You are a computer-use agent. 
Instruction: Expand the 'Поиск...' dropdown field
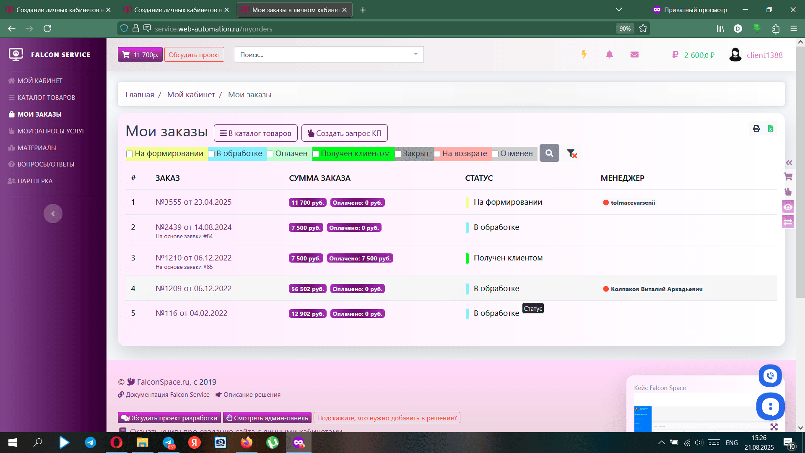coord(329,55)
